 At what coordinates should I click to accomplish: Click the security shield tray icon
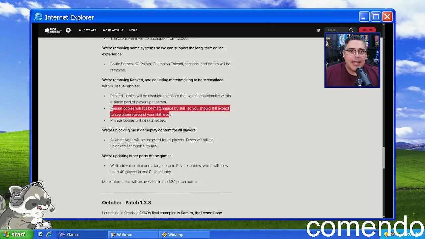(x=386, y=234)
